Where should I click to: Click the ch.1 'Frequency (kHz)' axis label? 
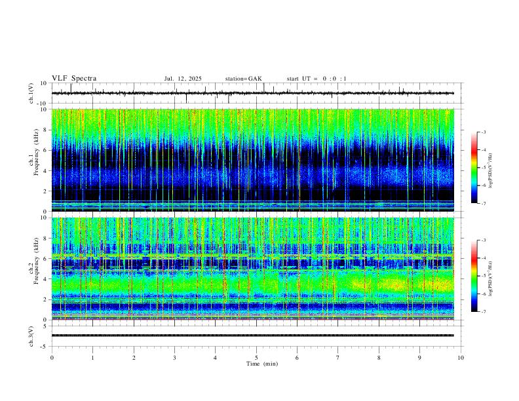pyautogui.click(x=36, y=151)
